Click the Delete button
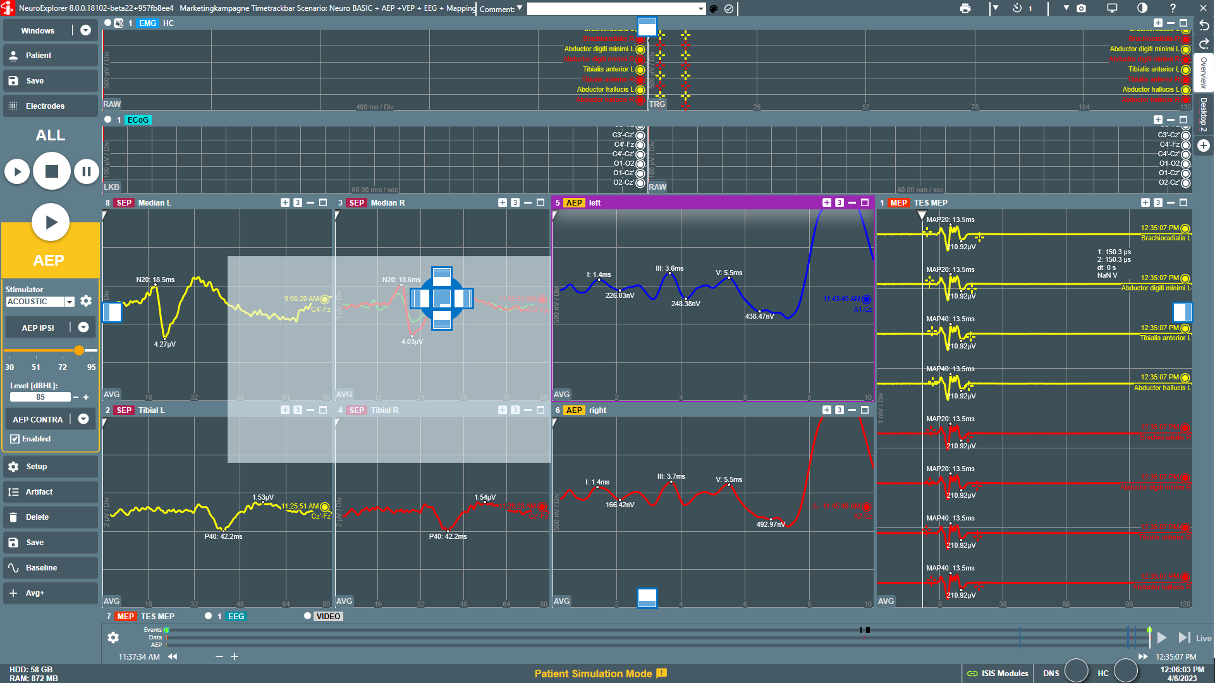The height and width of the screenshot is (683, 1215). tap(51, 517)
